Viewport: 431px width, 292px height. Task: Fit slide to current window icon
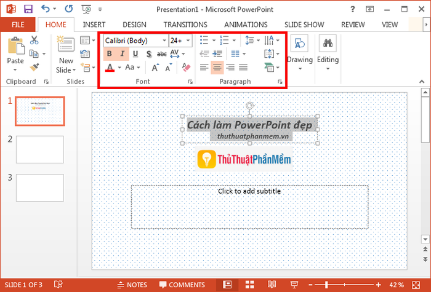[416, 285]
